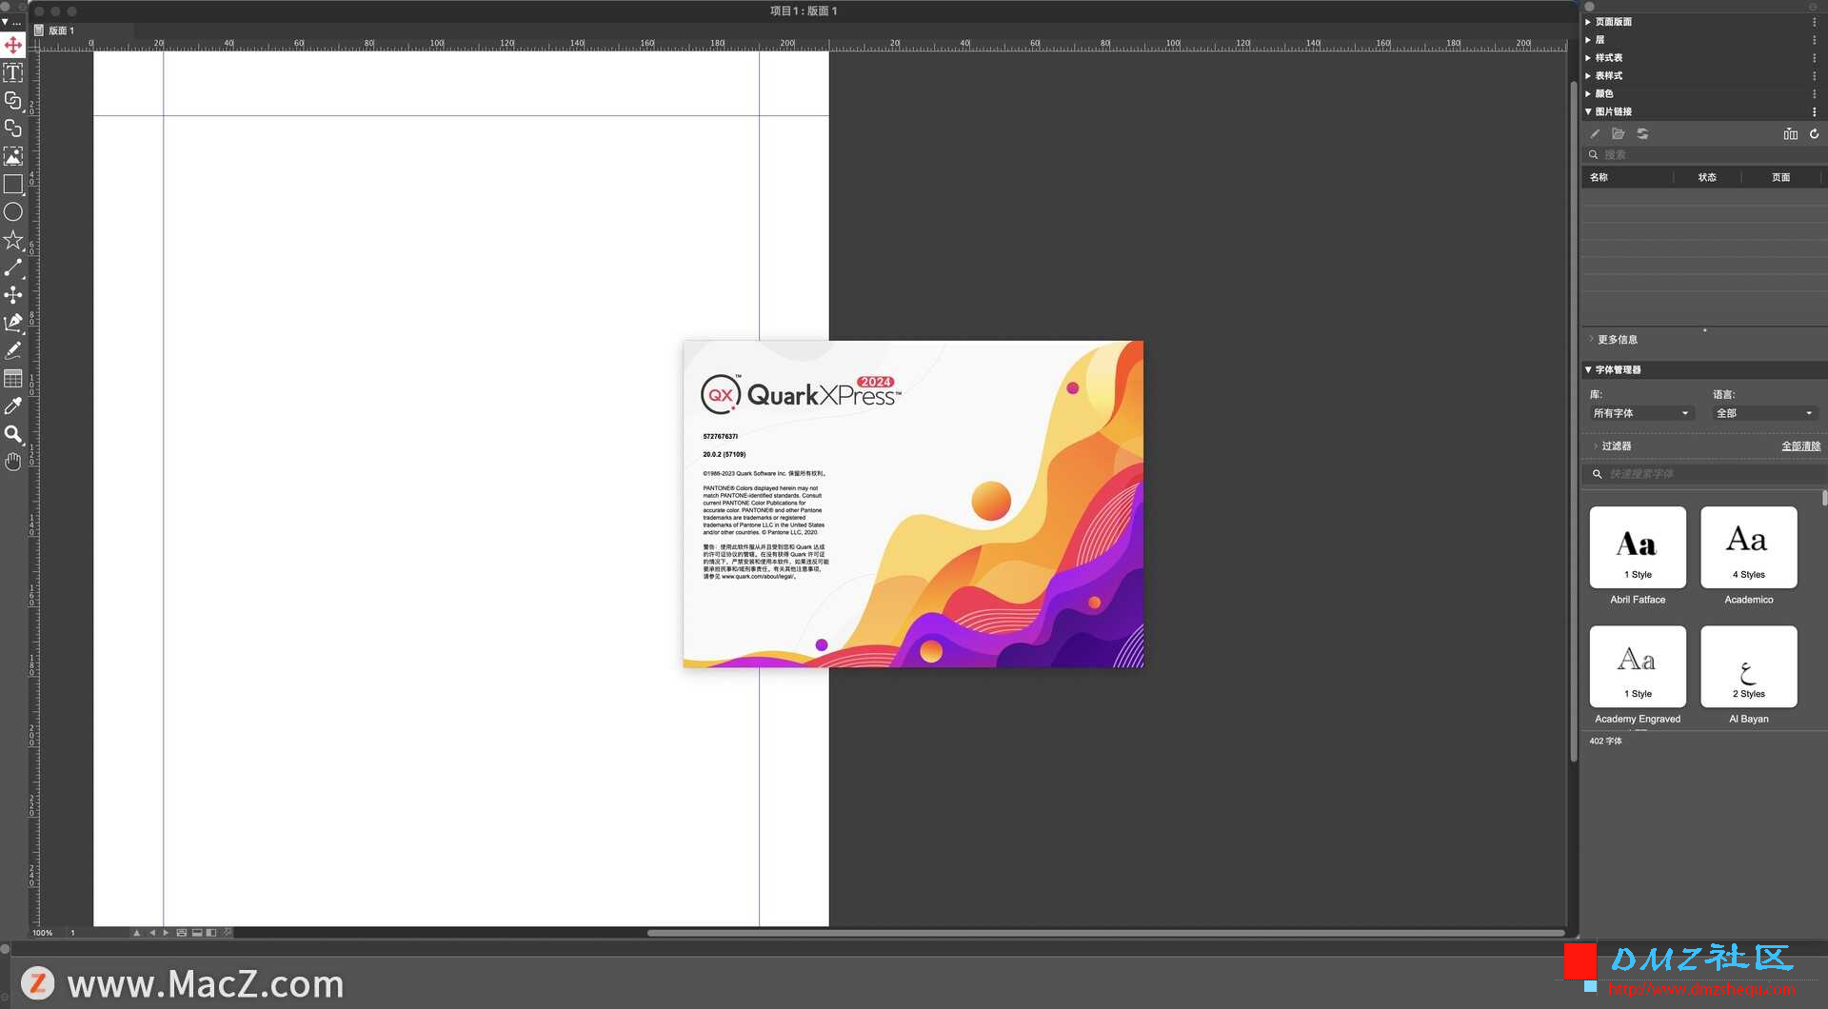Select the Rectangle Box tool
The image size is (1828, 1009).
coord(13,184)
